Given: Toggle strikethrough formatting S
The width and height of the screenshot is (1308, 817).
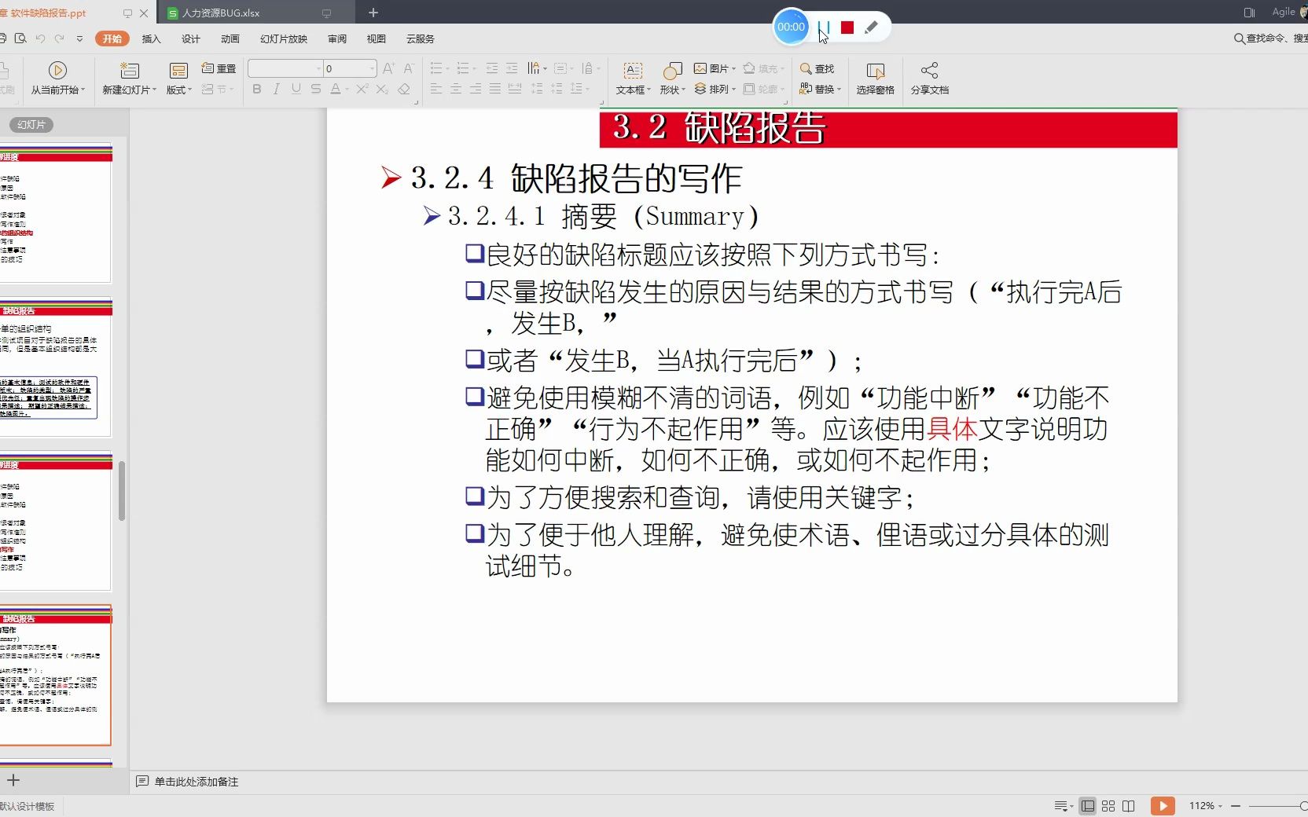Looking at the screenshot, I should tap(315, 90).
